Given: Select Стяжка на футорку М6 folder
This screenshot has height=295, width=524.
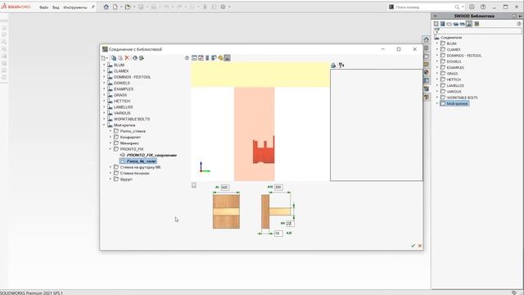Looking at the screenshot, I should coord(140,167).
